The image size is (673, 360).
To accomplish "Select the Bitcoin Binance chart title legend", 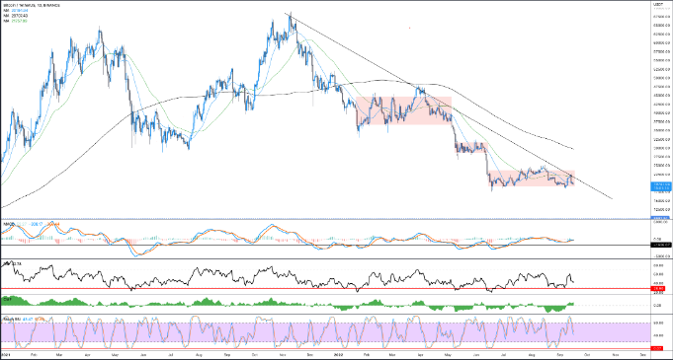I will (31, 5).
